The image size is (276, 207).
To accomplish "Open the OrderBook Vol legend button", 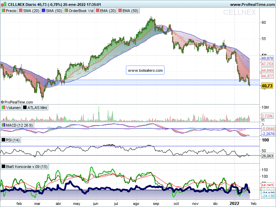I will [79, 11].
